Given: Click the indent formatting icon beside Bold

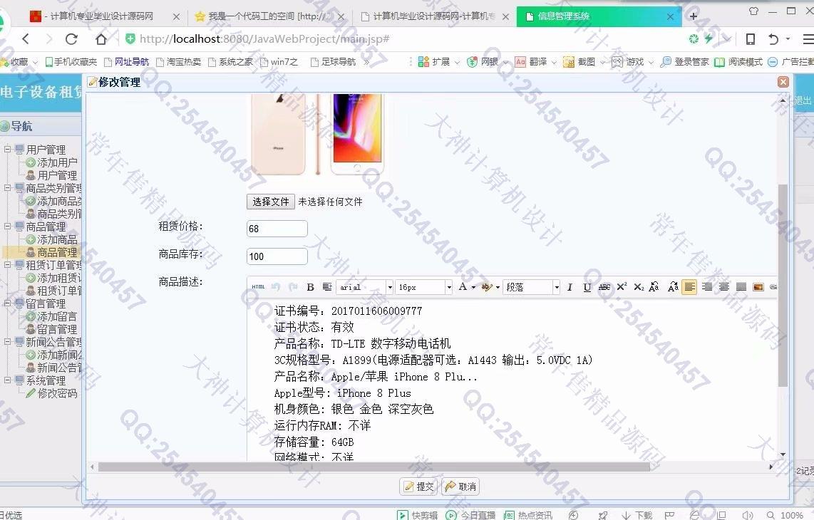Looking at the screenshot, I should (326, 287).
